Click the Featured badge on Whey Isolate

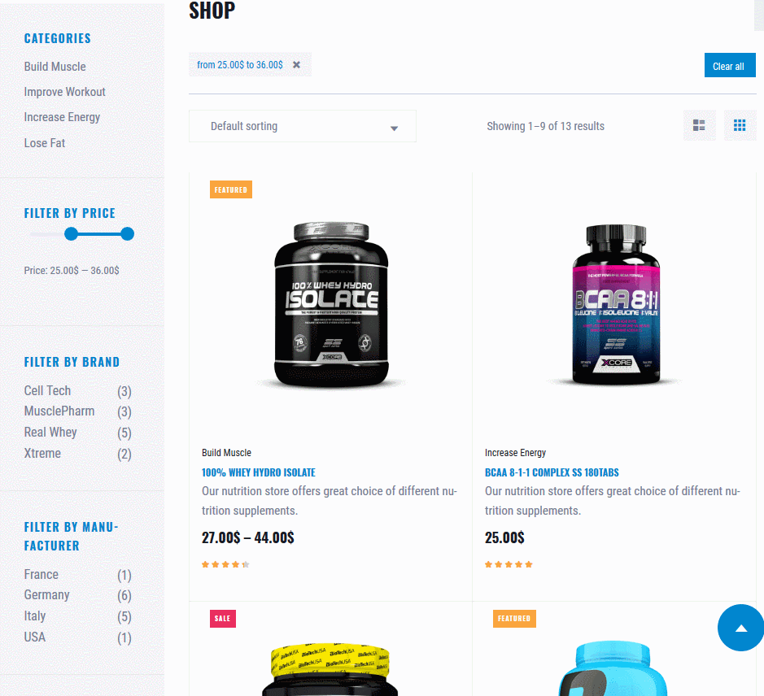tap(231, 189)
